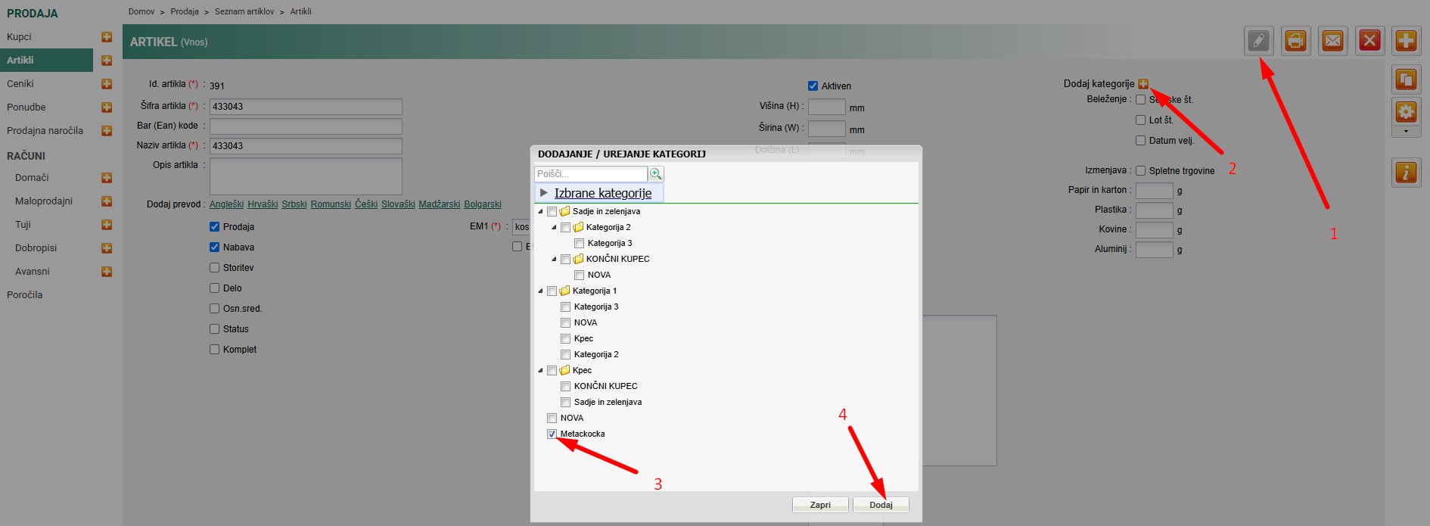
Task: Click Seznam artiklov breadcrumb link
Action: pos(244,11)
